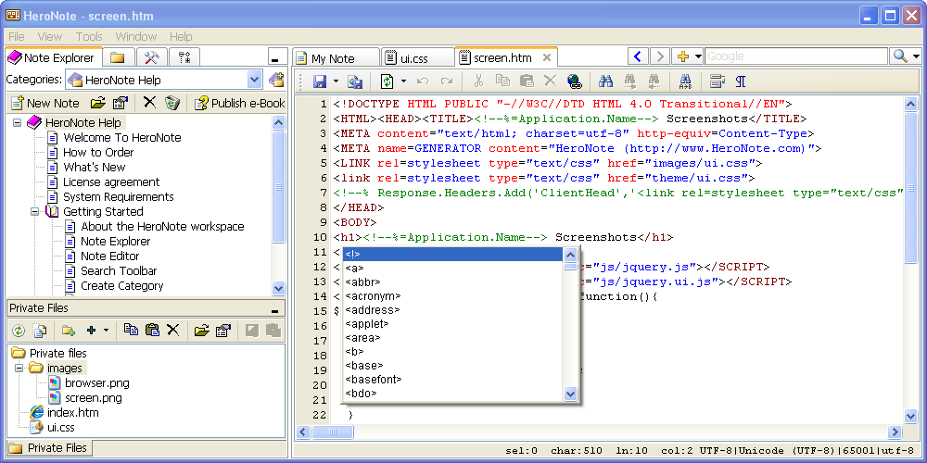Screen dimensions: 927x463
Task: Open dropdown arrow next to green plus icon
Action: pyautogui.click(x=106, y=331)
